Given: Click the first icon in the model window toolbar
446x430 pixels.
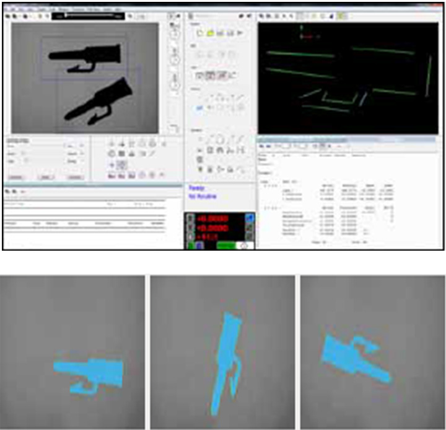Looking at the screenshot, I should pyautogui.click(x=261, y=16).
